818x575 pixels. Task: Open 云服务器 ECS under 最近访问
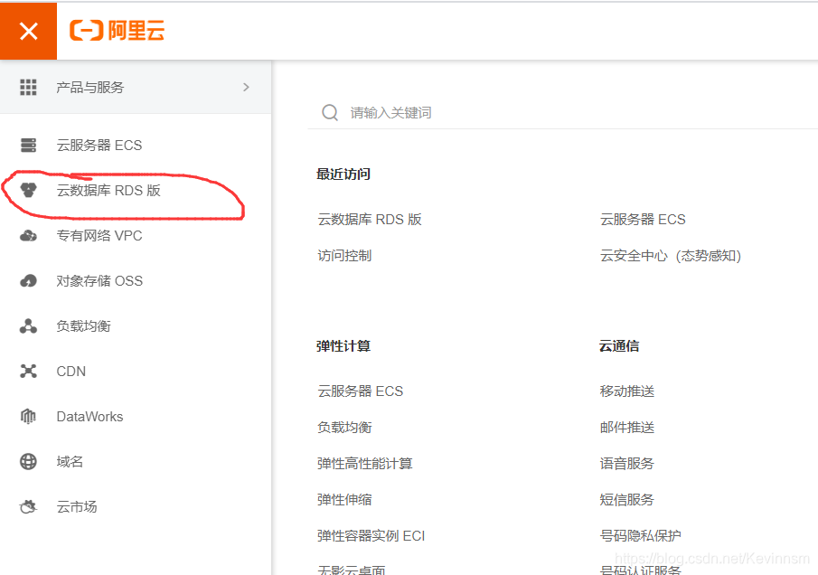click(643, 219)
